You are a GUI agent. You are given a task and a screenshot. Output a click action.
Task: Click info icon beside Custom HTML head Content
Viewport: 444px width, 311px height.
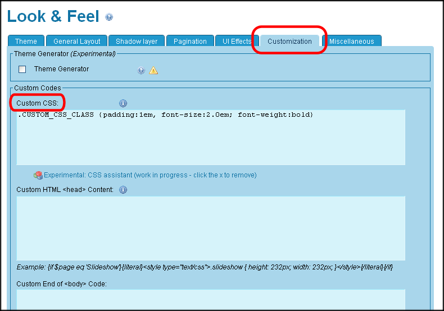pyautogui.click(x=123, y=190)
